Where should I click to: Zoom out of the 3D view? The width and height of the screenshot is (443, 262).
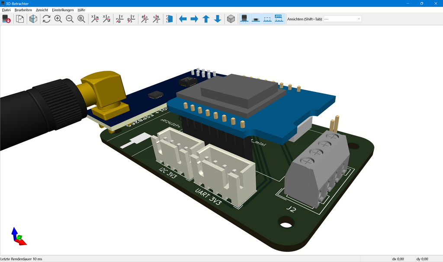70,19
